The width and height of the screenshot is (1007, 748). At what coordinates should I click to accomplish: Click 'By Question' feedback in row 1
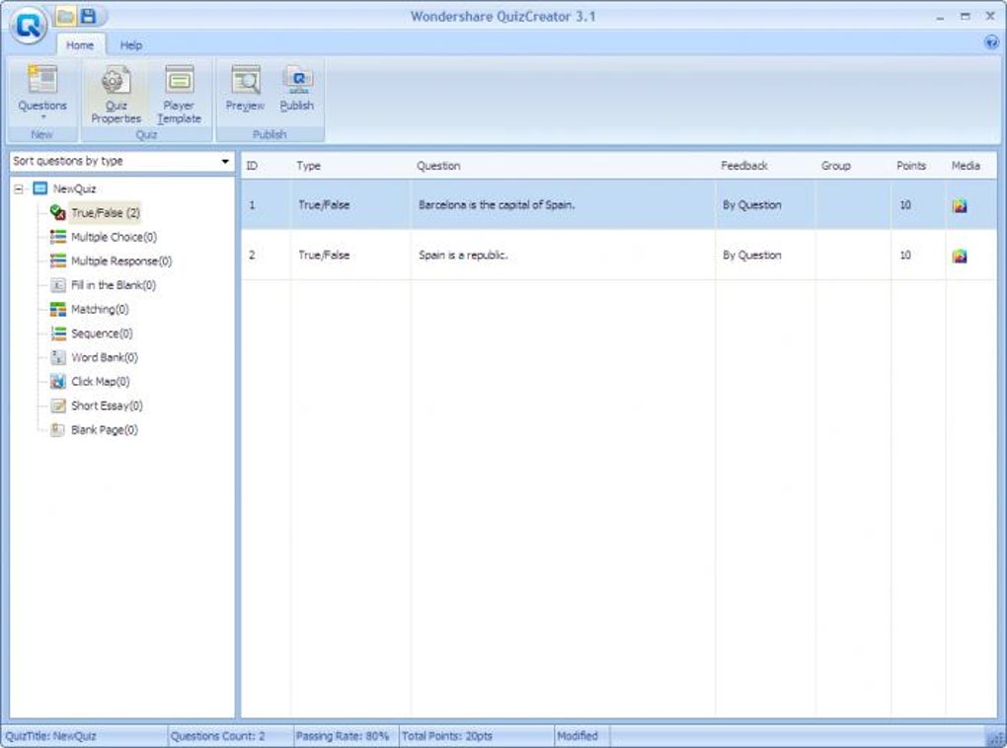[752, 205]
